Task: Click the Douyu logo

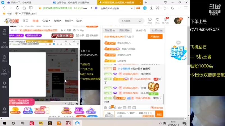Action: (x=12, y=21)
